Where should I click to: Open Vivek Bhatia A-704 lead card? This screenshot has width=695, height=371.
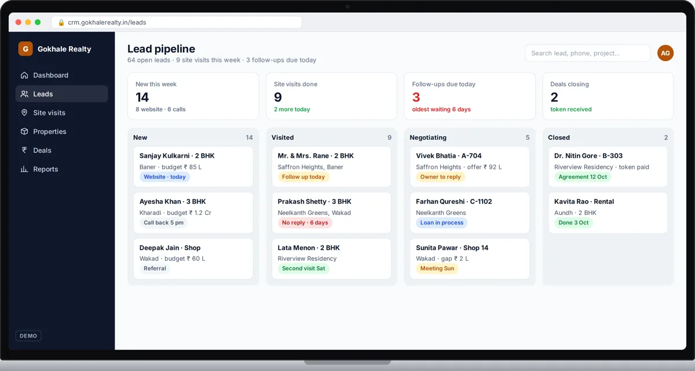[x=470, y=167]
